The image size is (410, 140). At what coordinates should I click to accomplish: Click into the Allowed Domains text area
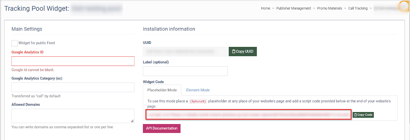(73, 116)
